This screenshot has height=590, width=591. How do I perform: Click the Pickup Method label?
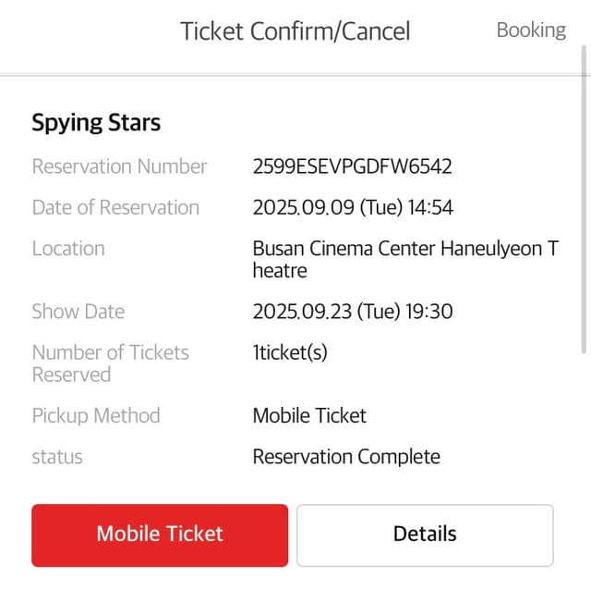click(96, 415)
